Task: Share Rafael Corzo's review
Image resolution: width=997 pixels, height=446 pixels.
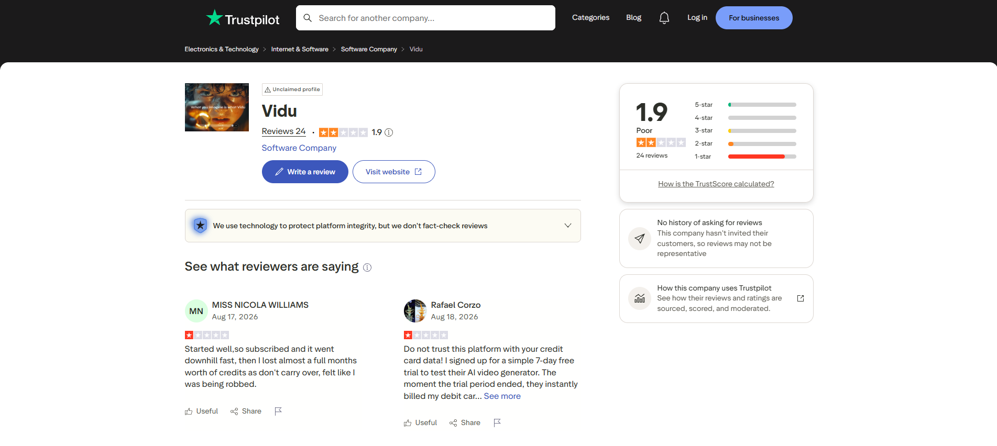Action: tap(465, 423)
